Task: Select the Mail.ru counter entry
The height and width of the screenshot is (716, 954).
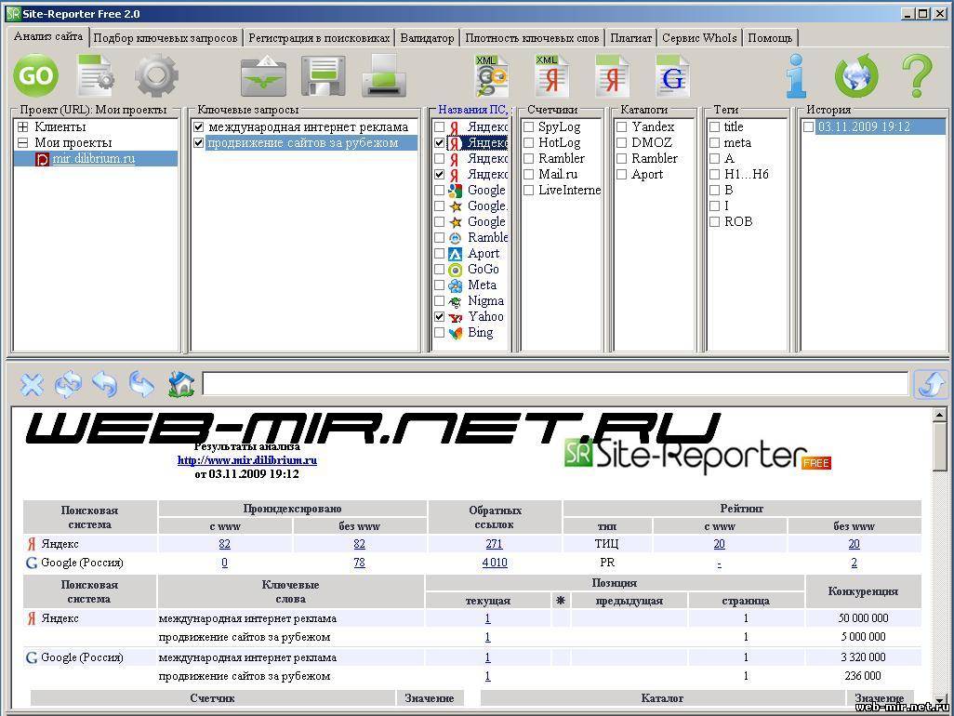Action: coord(558,175)
